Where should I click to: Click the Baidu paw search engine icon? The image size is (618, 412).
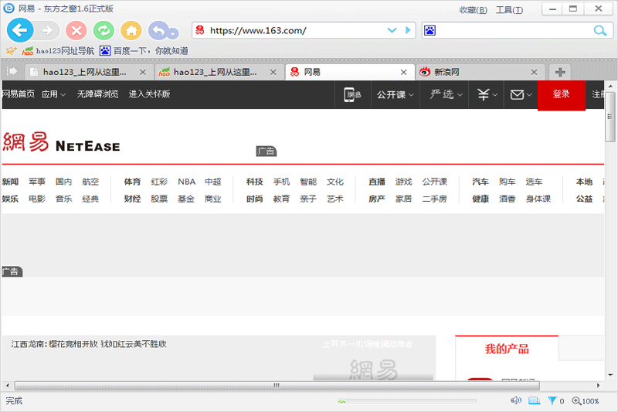tap(430, 30)
